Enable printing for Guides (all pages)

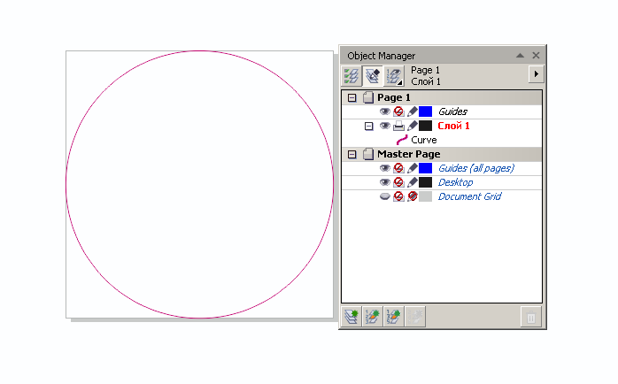[398, 168]
